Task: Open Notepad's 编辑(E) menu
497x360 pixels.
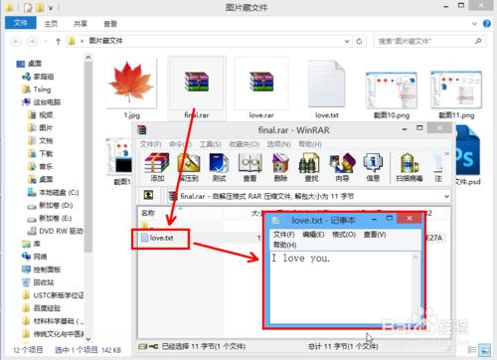Action: [x=313, y=235]
